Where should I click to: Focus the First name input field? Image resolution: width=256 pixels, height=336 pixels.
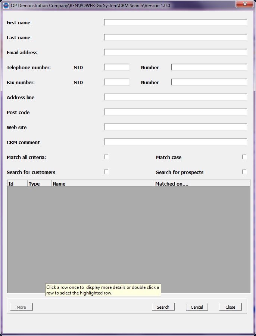[175, 22]
